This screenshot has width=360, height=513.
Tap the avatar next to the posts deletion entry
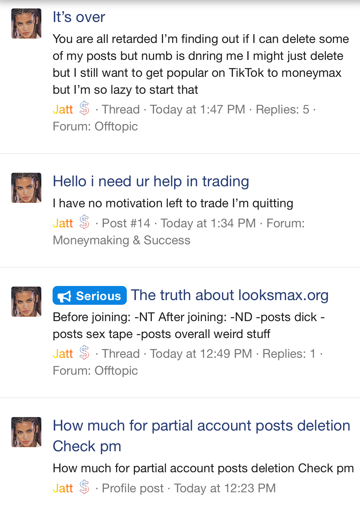pos(26,432)
